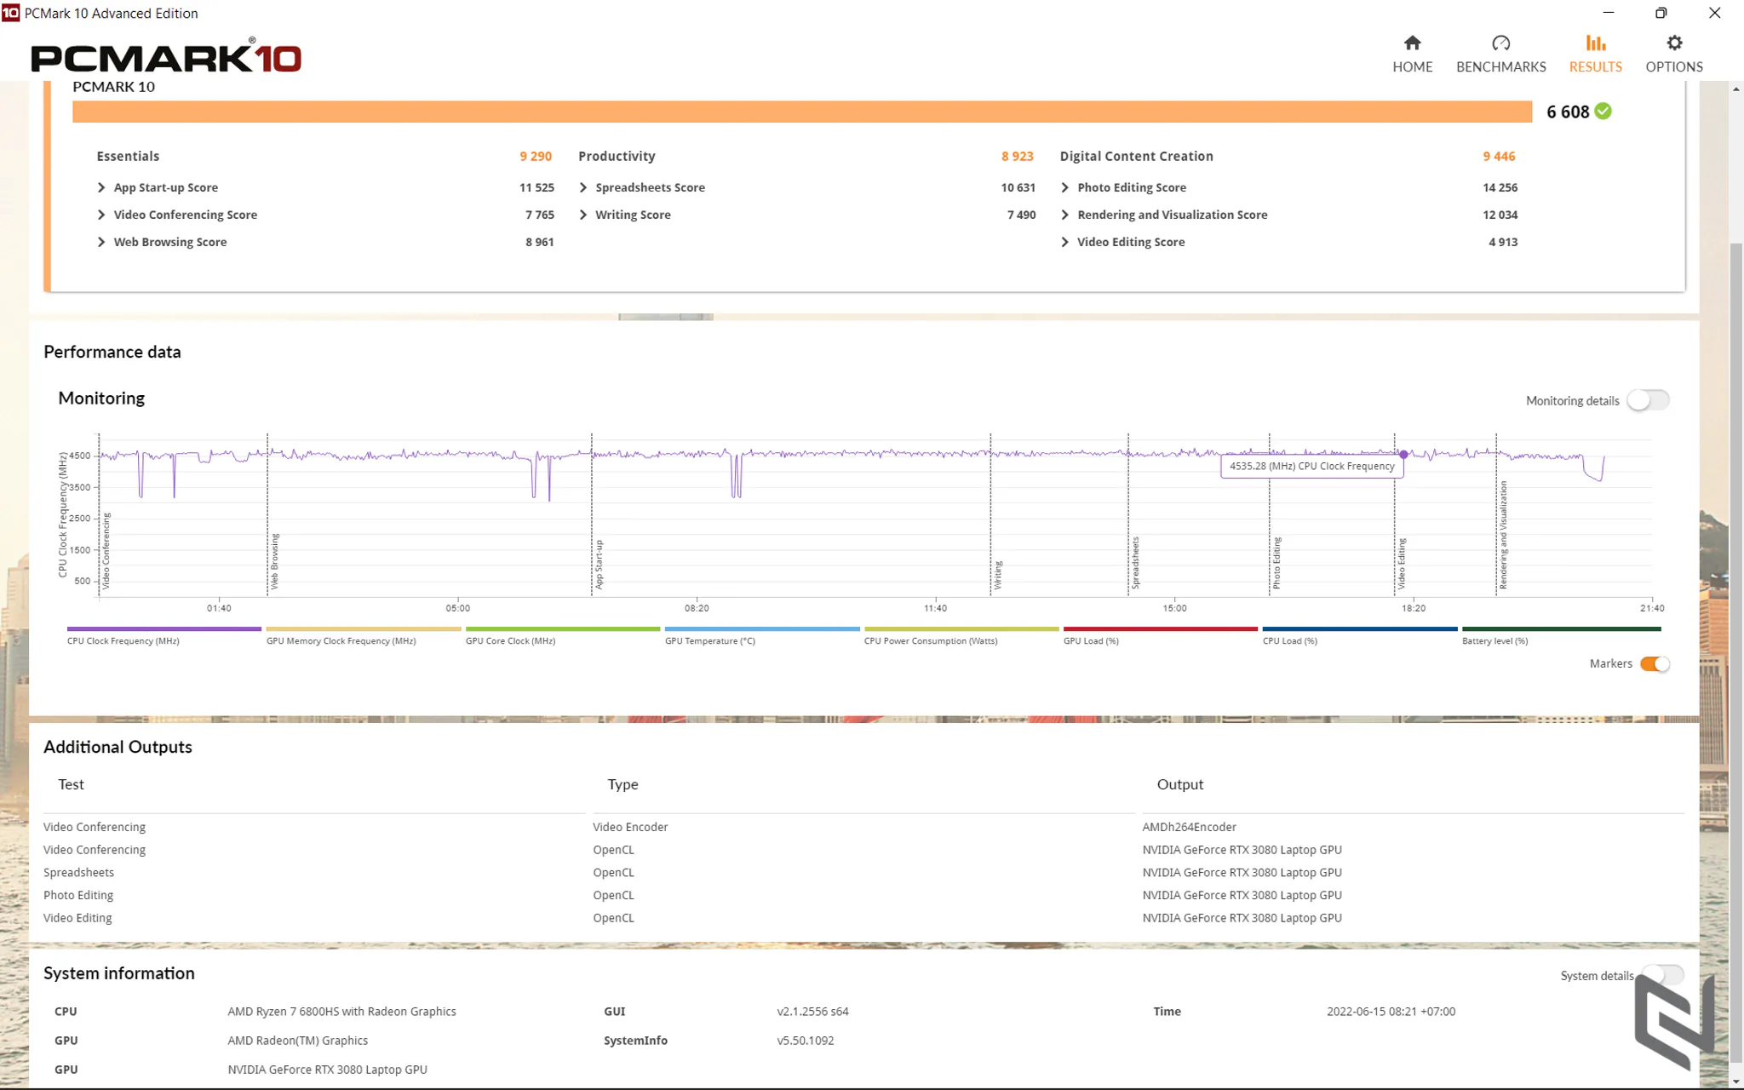Toggle the Battery level legend series
The image size is (1744, 1090).
(1561, 635)
